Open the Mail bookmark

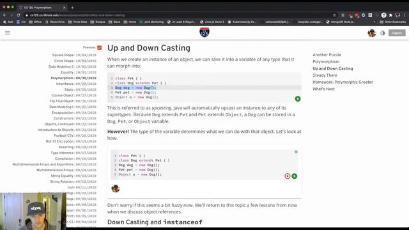coord(8,22)
